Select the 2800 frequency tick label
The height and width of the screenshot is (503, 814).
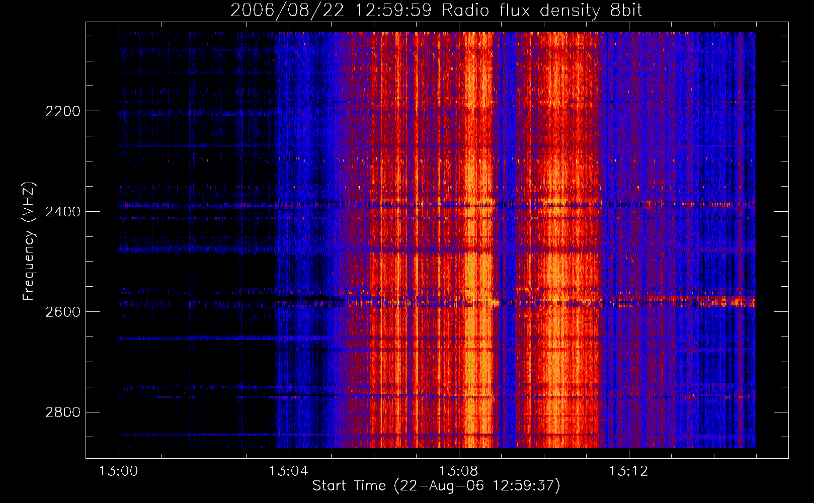pos(63,412)
